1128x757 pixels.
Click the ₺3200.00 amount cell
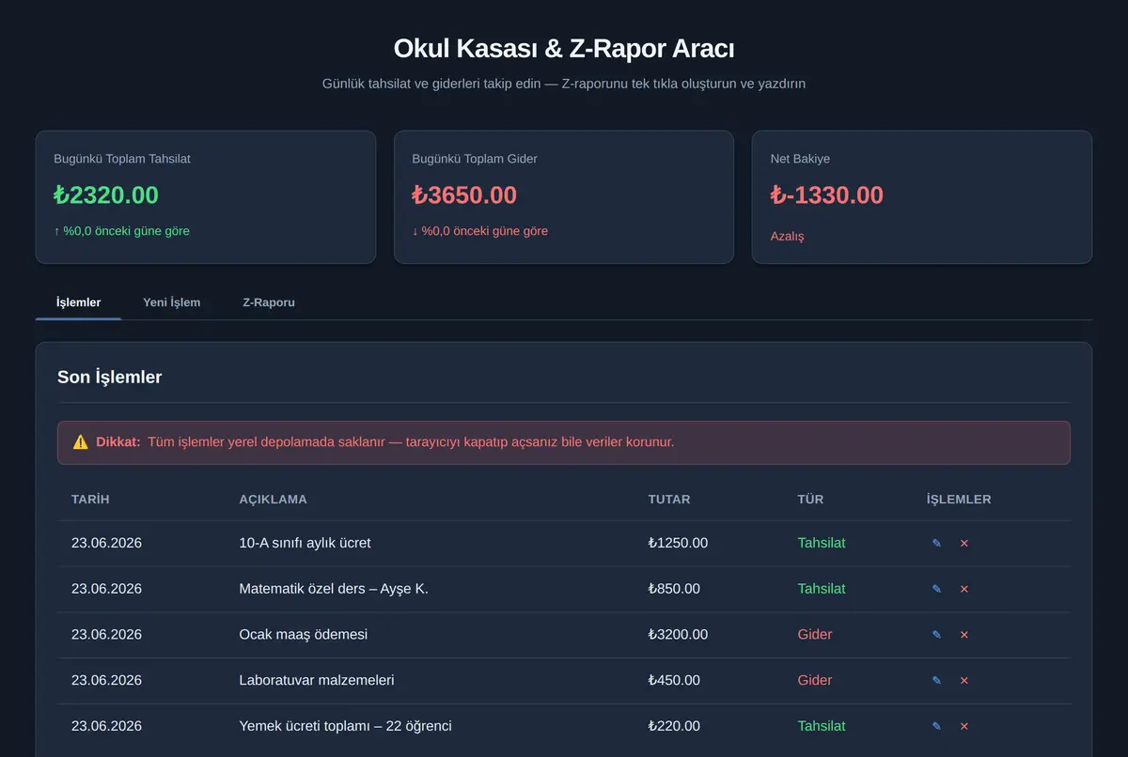[x=679, y=635]
